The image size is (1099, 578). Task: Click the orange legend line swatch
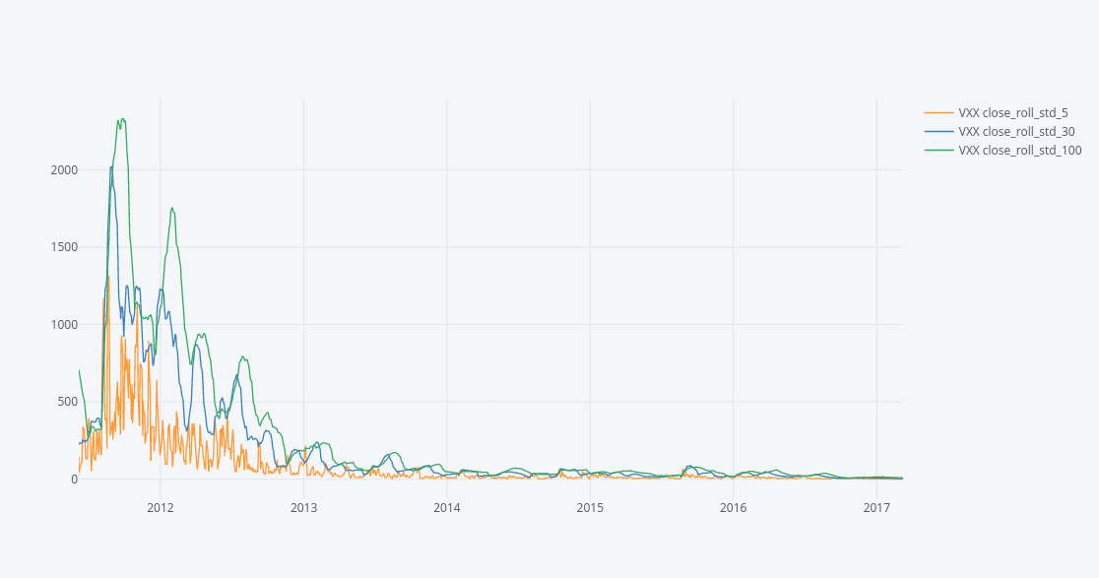click(939, 113)
